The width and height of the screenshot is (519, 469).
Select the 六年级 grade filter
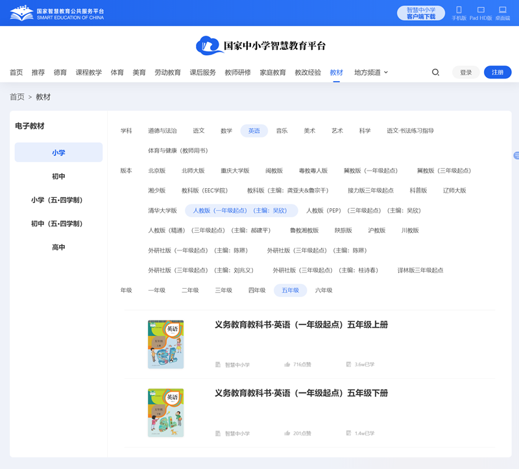(323, 290)
